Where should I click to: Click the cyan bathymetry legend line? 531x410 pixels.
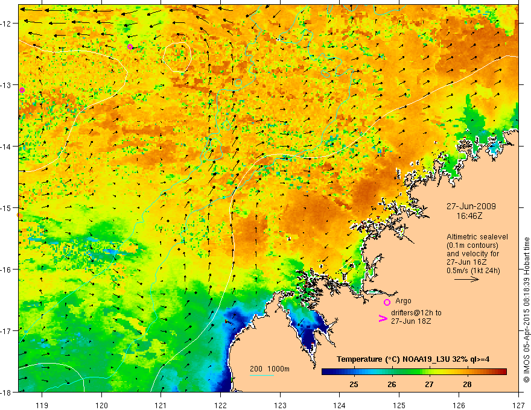[x=261, y=375]
